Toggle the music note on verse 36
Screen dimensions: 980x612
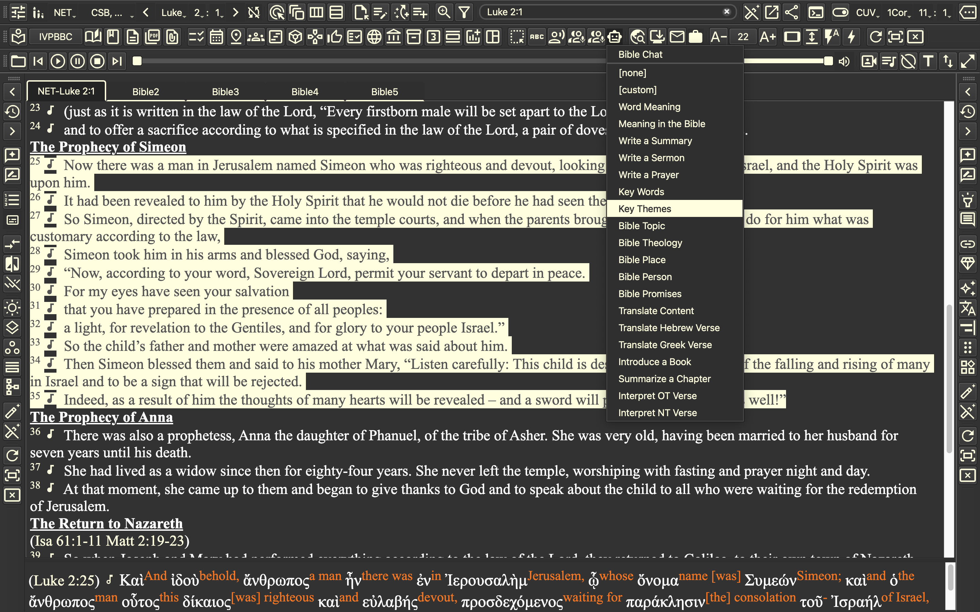click(x=51, y=435)
